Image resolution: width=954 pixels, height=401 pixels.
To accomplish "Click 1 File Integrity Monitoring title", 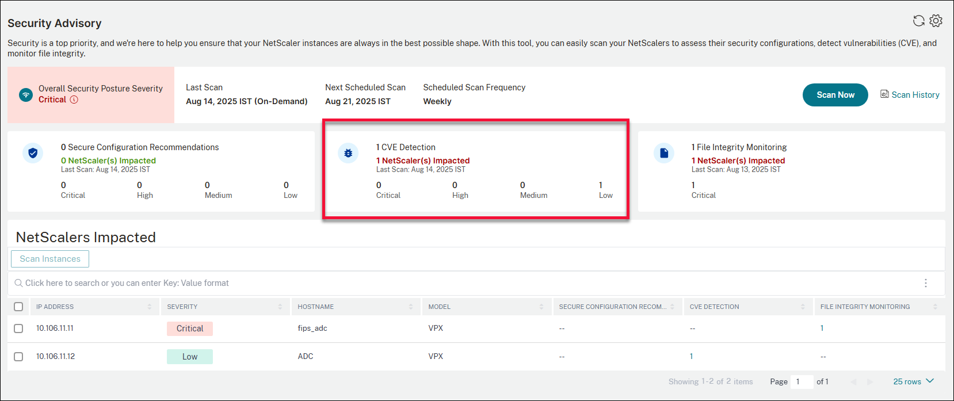I will (739, 147).
